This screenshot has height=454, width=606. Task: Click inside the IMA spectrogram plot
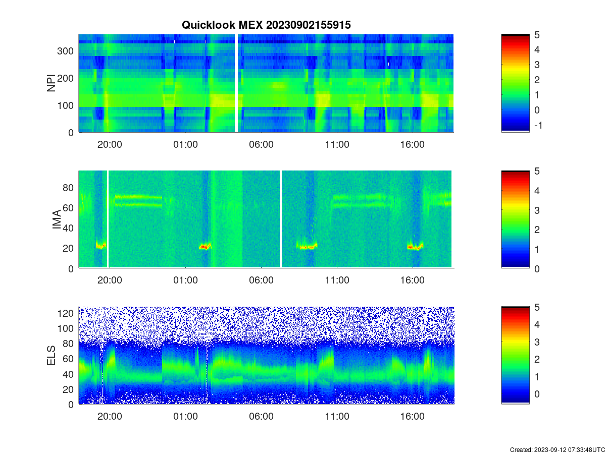266,219
